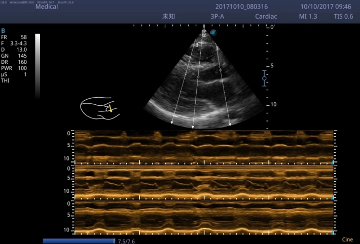This screenshot has width=360, height=244.
Task: Click the 3P-A probe label
Action: tap(219, 16)
